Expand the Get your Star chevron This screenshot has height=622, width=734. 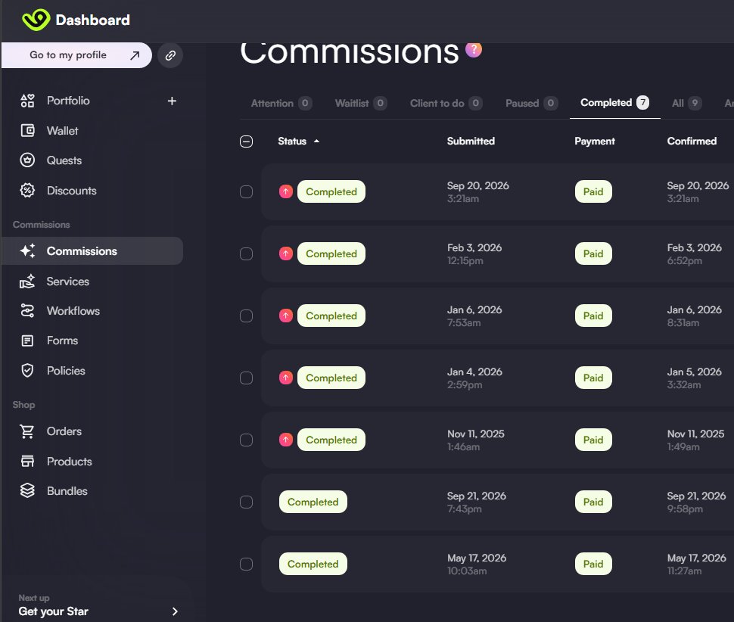[175, 611]
